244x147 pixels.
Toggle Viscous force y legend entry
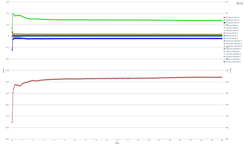pyautogui.click(x=231, y=28)
